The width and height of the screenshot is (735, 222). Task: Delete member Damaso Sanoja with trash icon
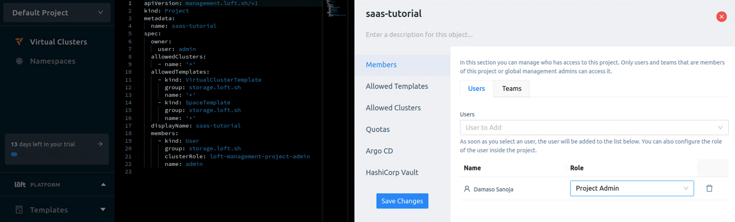pos(709,188)
